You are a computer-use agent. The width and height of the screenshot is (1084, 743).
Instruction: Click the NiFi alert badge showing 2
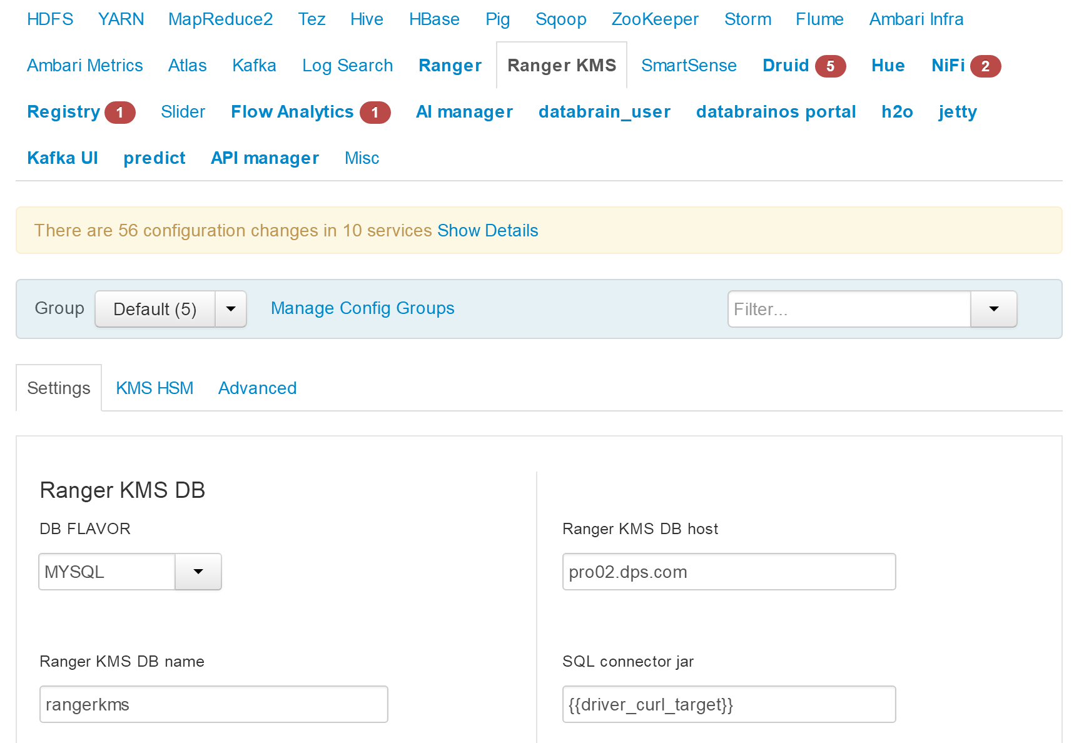click(x=985, y=66)
